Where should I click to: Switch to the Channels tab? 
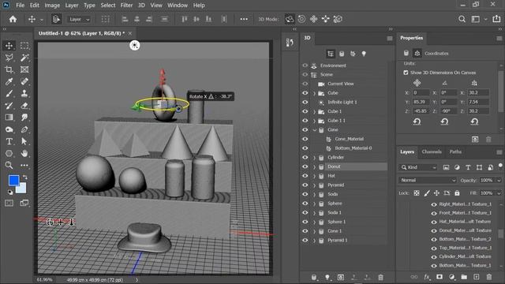pos(432,151)
